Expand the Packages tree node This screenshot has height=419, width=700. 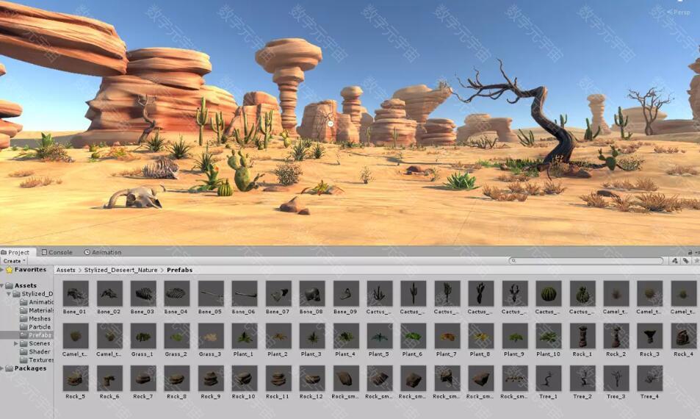[x=3, y=368]
